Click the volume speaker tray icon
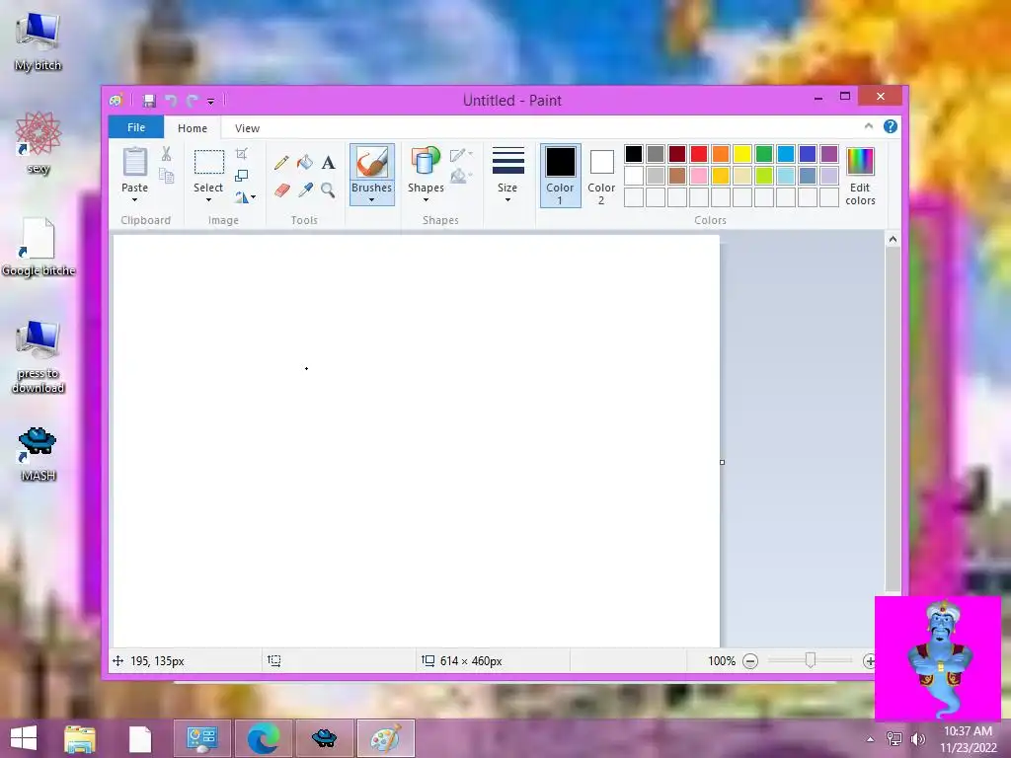This screenshot has width=1011, height=758. click(x=917, y=738)
